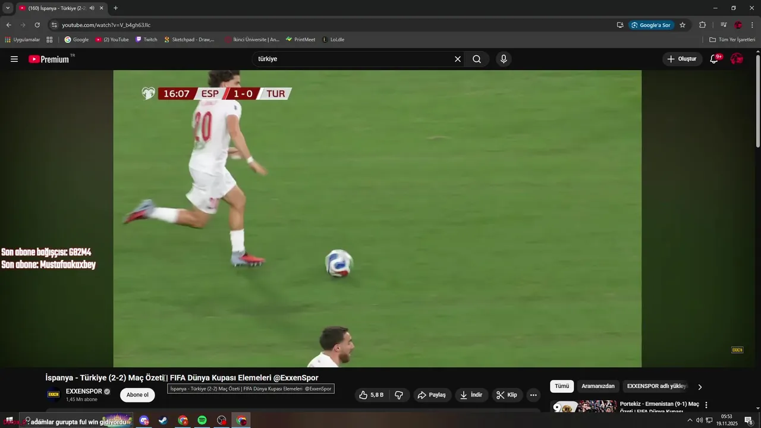Open a new browser tab
The height and width of the screenshot is (428, 761).
click(x=115, y=8)
